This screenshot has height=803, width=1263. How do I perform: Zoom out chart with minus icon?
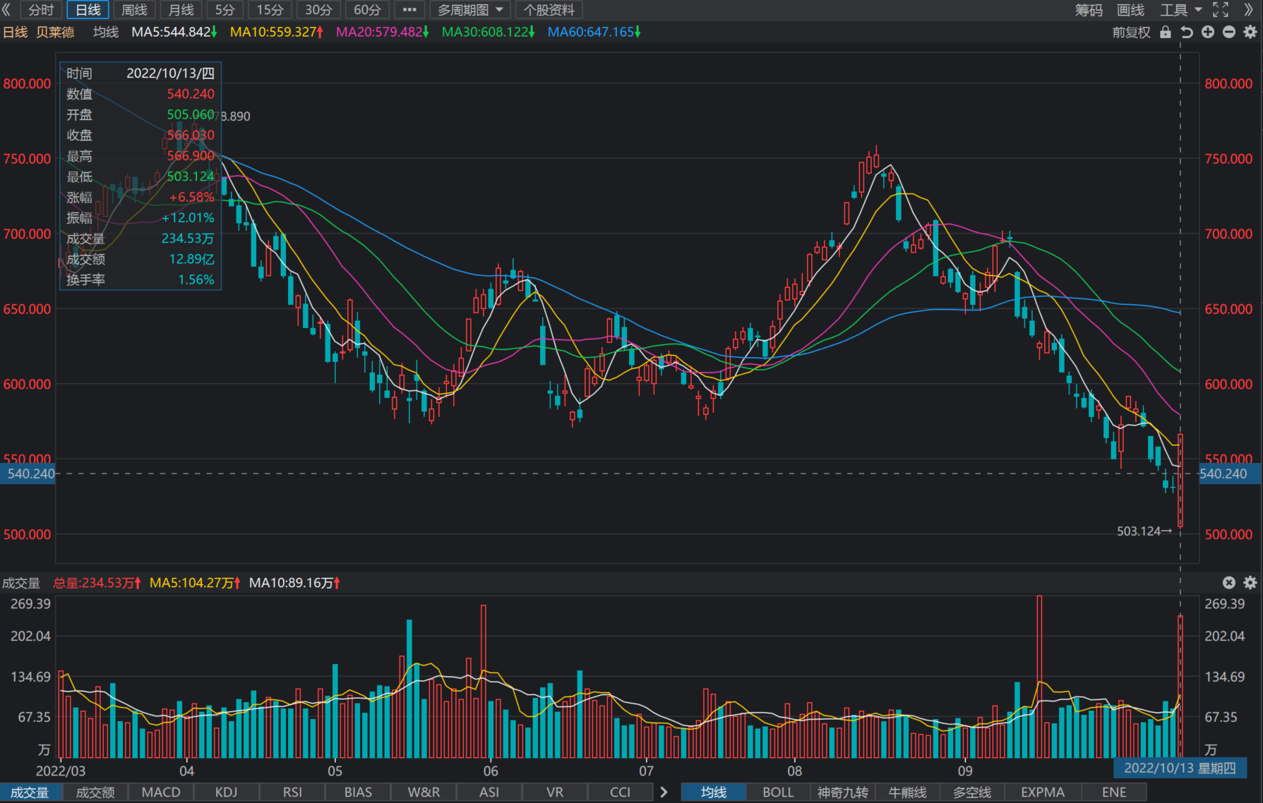(1229, 32)
